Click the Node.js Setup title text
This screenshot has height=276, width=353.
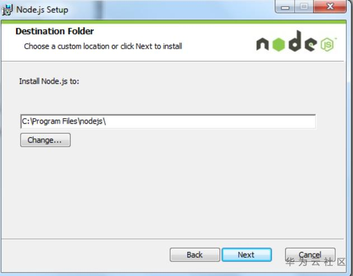pos(42,10)
